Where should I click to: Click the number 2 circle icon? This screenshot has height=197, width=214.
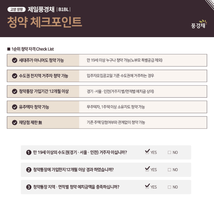pyautogui.click(x=29, y=170)
